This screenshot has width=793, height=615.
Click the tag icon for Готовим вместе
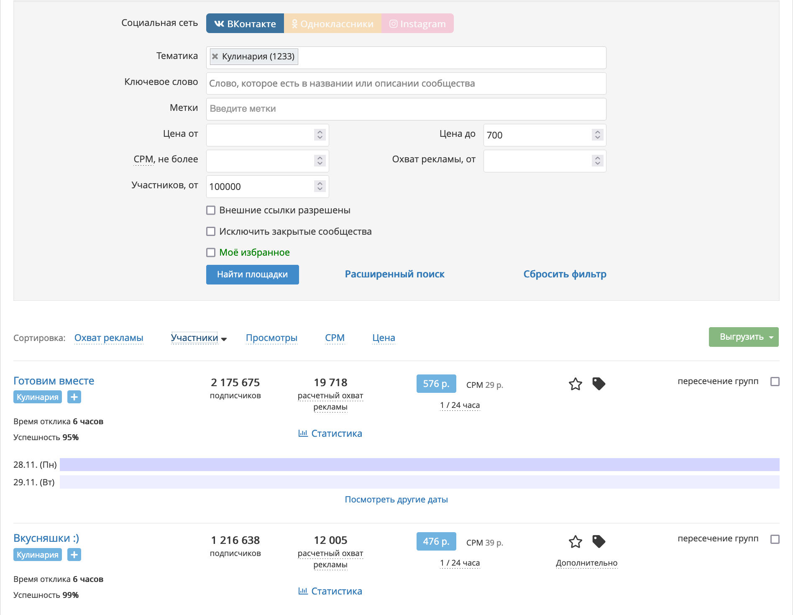pos(599,384)
